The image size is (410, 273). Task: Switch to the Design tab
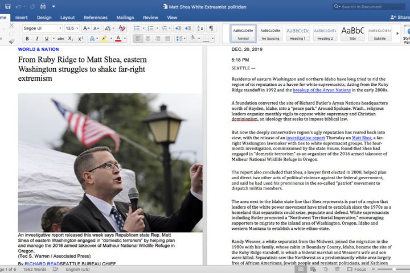(x=44, y=18)
